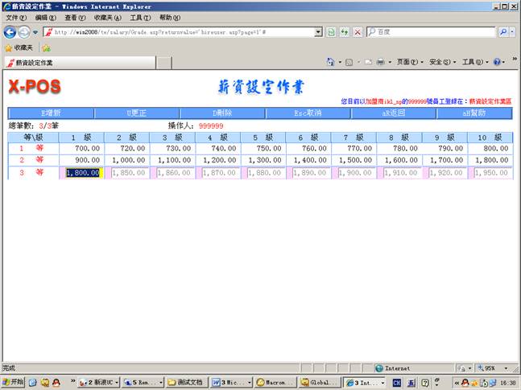Click the Print icon in command bar

click(x=381, y=62)
